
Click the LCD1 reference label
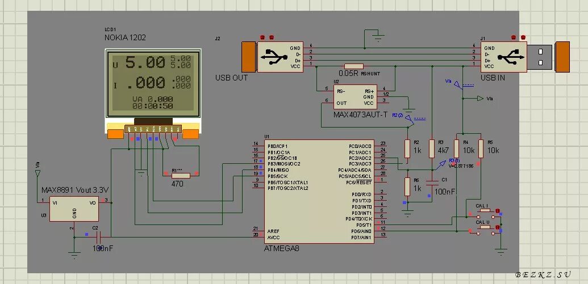[110, 29]
